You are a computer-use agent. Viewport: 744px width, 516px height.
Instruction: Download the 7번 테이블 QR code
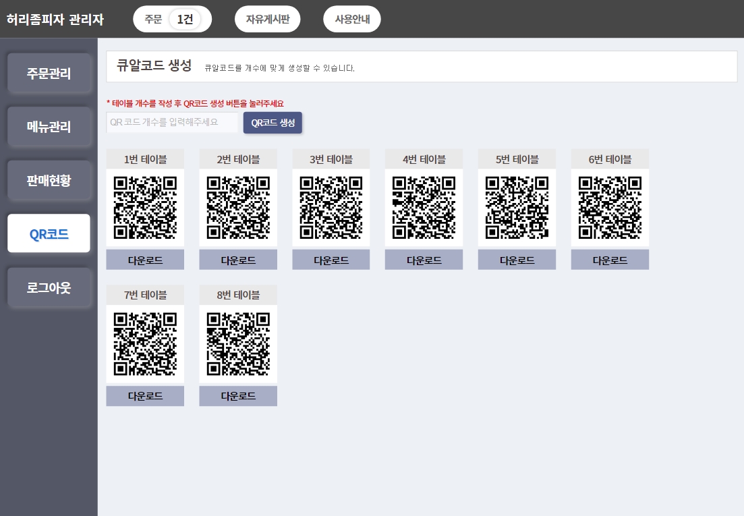pyautogui.click(x=144, y=396)
